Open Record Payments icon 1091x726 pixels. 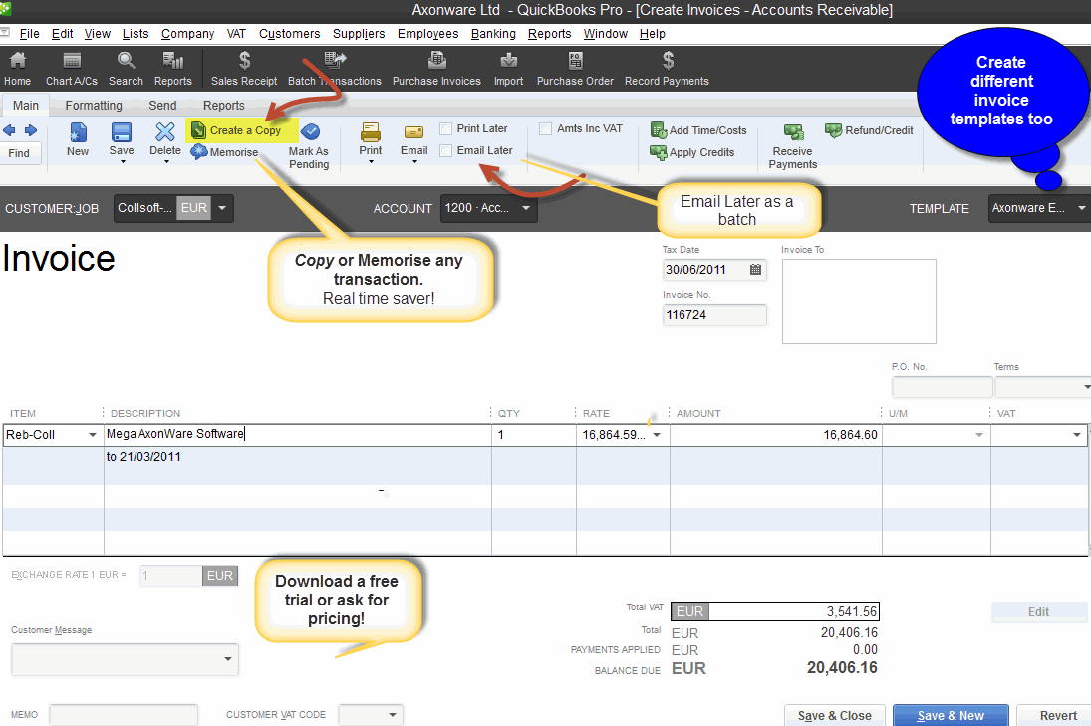pyautogui.click(x=668, y=68)
